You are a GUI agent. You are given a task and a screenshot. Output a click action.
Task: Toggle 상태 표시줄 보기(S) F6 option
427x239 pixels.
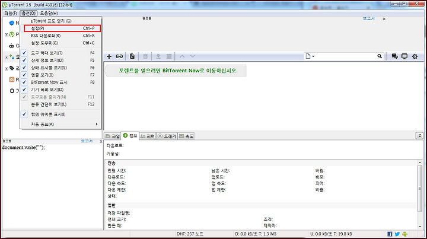click(60, 68)
